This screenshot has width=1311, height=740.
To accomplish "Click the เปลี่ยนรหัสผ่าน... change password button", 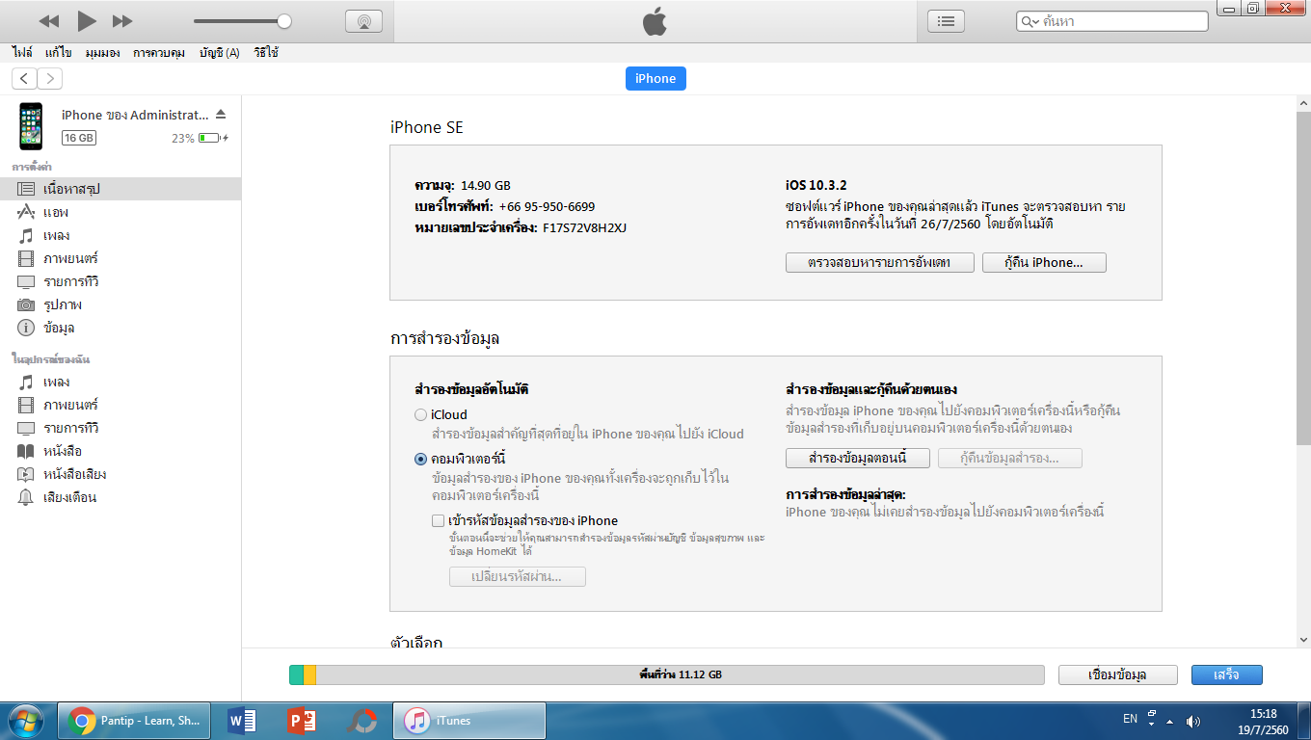I will point(518,576).
